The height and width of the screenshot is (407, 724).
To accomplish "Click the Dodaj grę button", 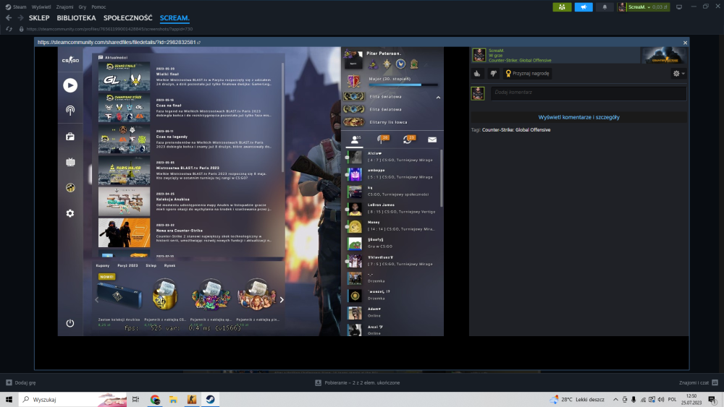I will tap(21, 382).
